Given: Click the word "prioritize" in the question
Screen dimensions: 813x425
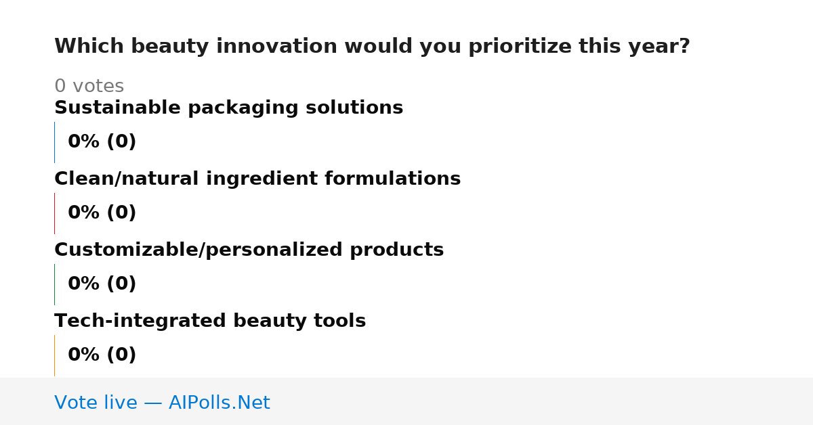Looking at the screenshot, I should coord(520,47).
